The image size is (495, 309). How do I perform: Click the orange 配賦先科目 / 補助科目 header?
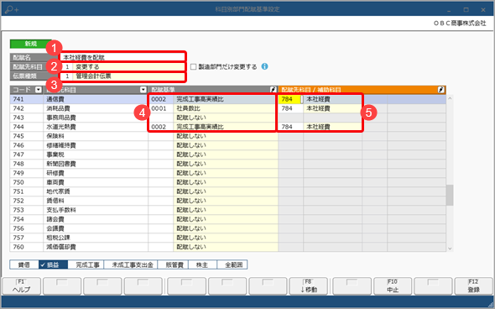point(362,90)
